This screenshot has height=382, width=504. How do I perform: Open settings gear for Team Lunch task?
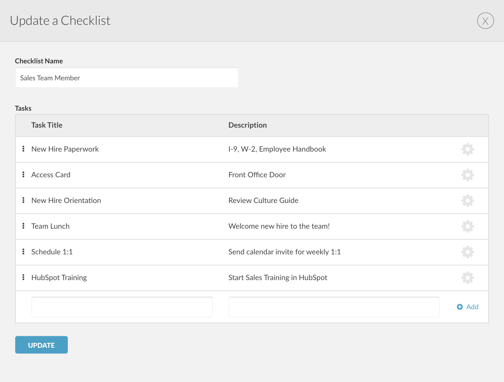click(x=467, y=226)
